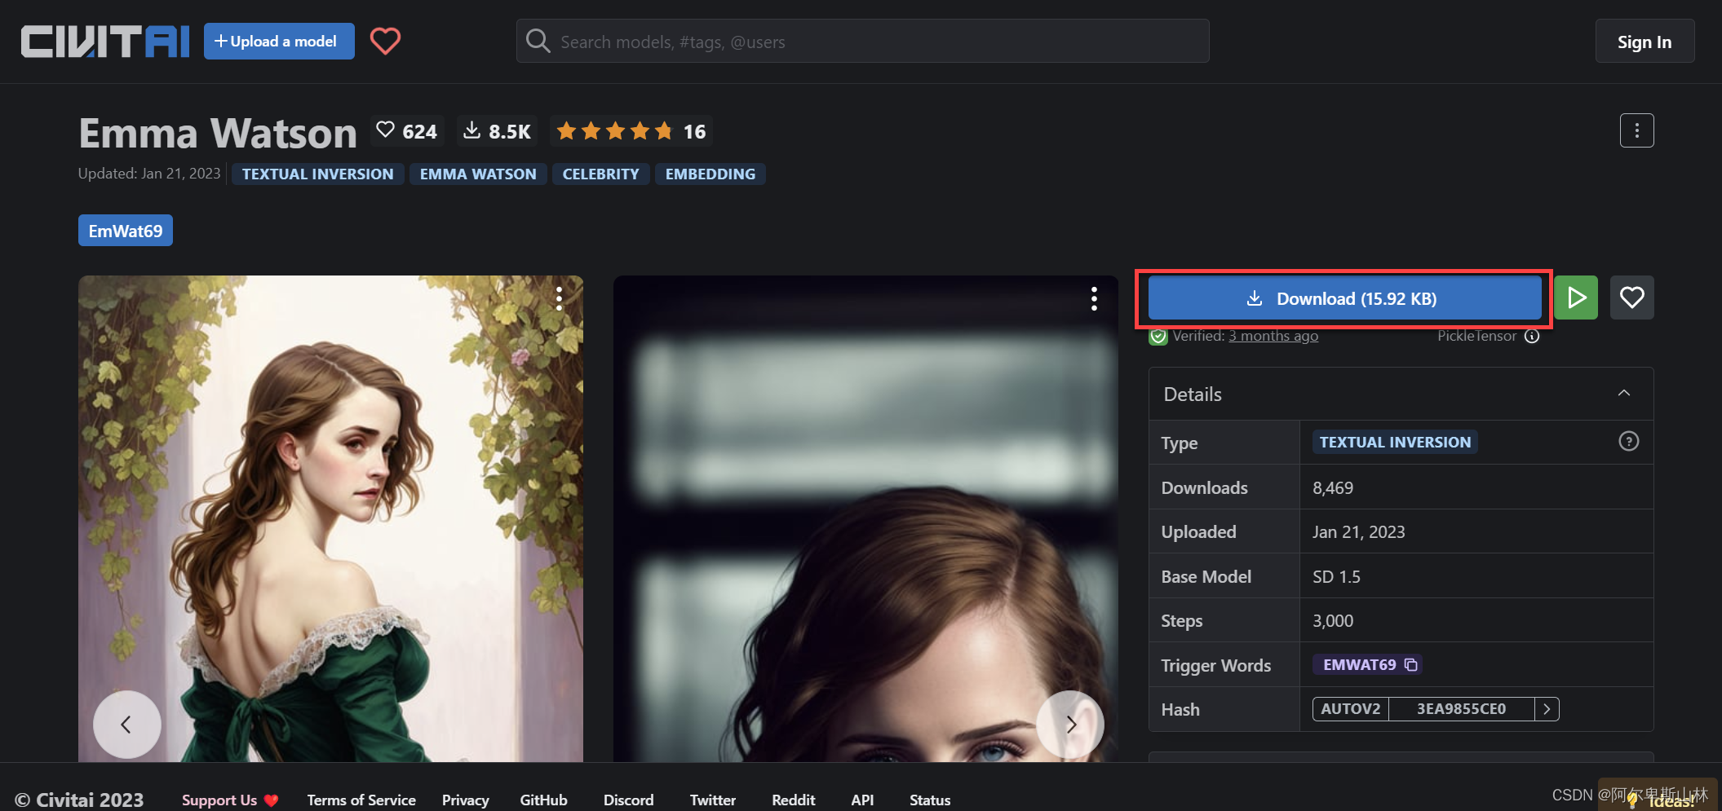Select the CELEBRITY tag
Screen dimensions: 1722x811
[x=601, y=174]
